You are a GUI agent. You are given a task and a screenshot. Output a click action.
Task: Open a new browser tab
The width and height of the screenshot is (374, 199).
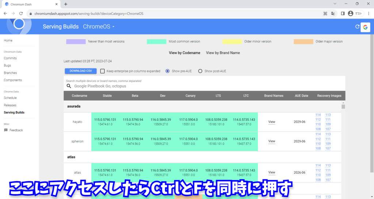click(66, 4)
